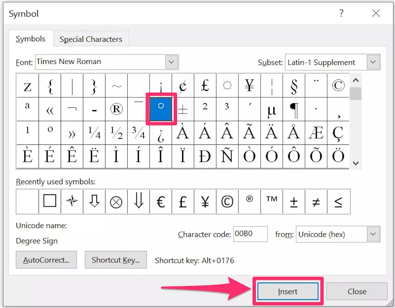This screenshot has height=308, width=395.
Task: Switch to the Special Characters tab
Action: tap(91, 39)
